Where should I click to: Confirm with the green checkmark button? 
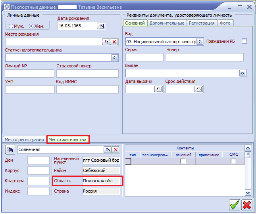click(235, 204)
